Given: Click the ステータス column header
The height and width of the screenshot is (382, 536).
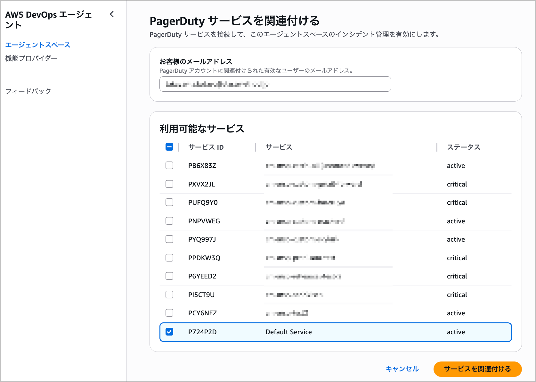Looking at the screenshot, I should [463, 147].
